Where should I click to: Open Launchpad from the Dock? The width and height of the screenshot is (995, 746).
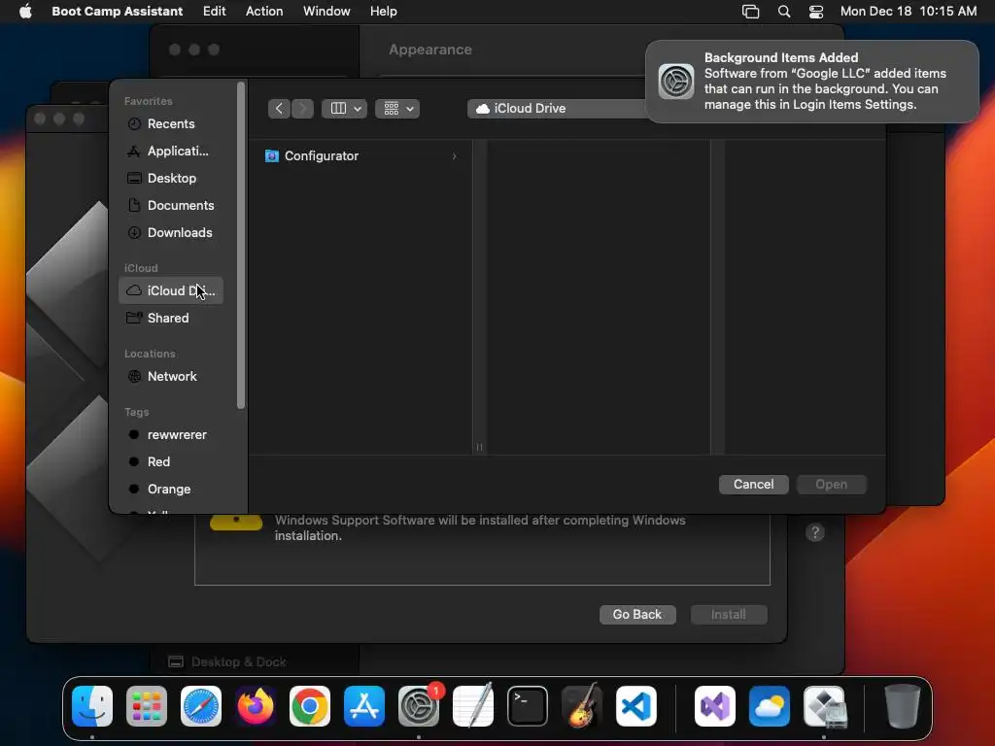[147, 706]
